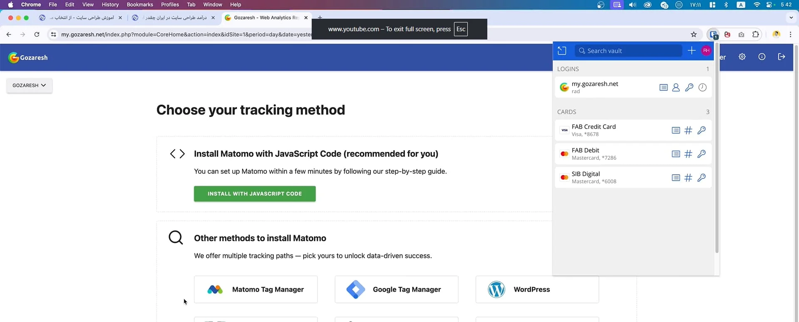
Task: Bookmark this page with star icon
Action: click(694, 35)
